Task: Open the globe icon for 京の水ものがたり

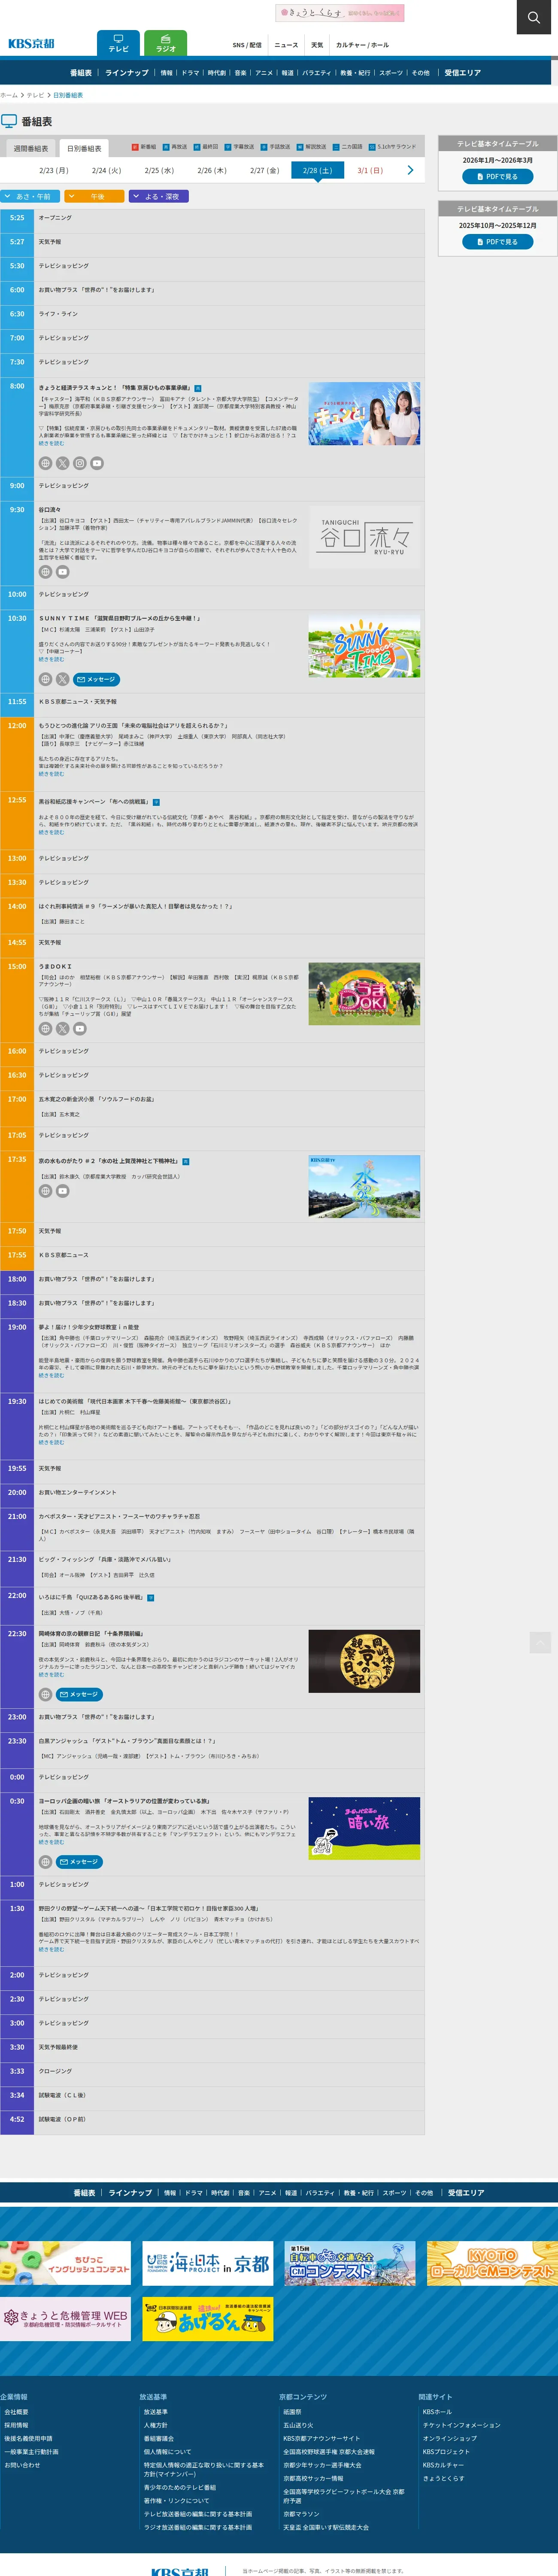Action: 45,1191
